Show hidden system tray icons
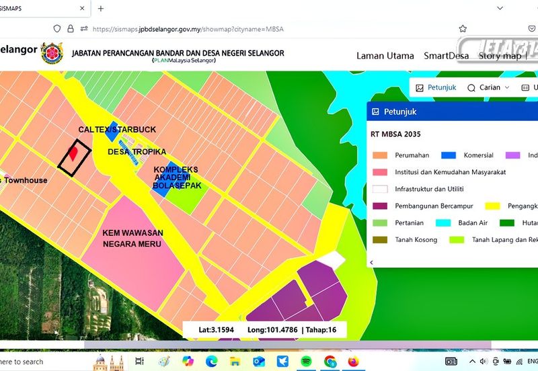The image size is (538, 371). click(x=471, y=362)
